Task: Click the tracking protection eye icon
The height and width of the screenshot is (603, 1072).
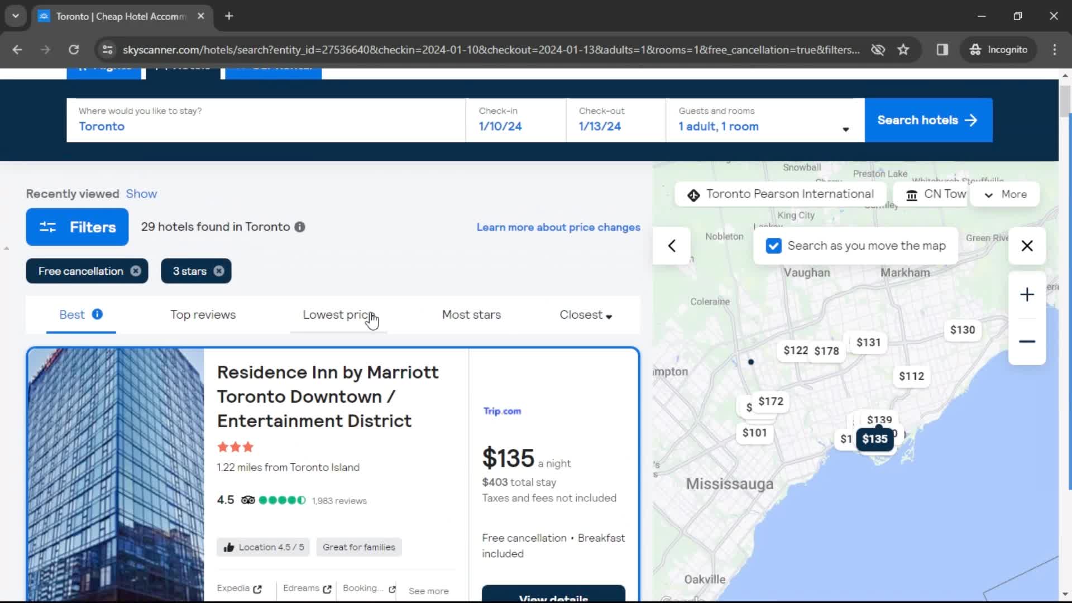Action: click(878, 50)
